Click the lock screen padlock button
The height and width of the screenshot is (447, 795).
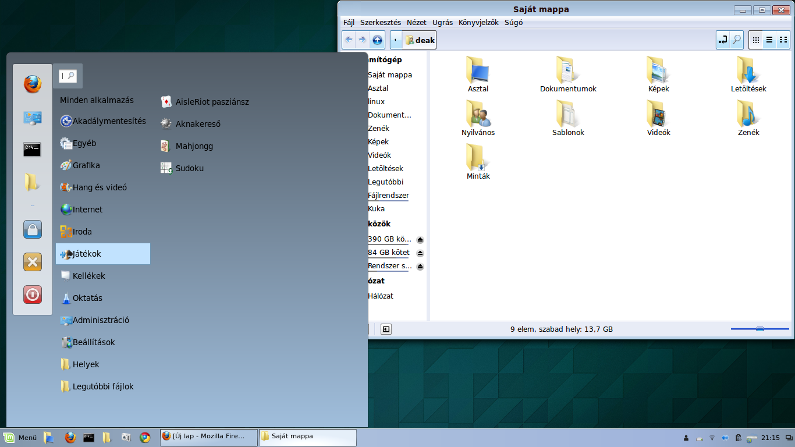point(33,229)
